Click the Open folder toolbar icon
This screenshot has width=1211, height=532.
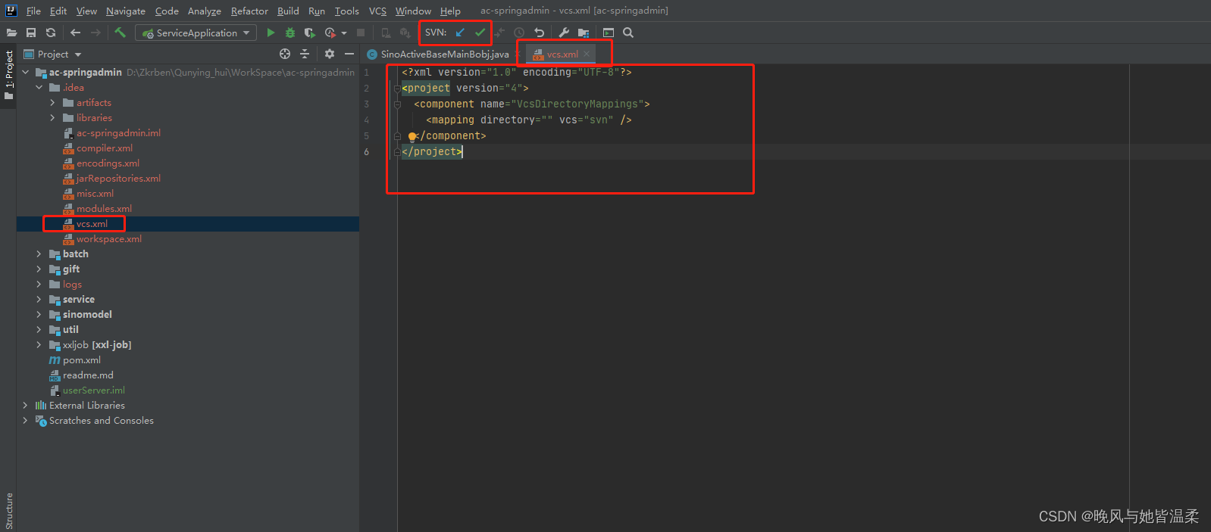coord(11,33)
